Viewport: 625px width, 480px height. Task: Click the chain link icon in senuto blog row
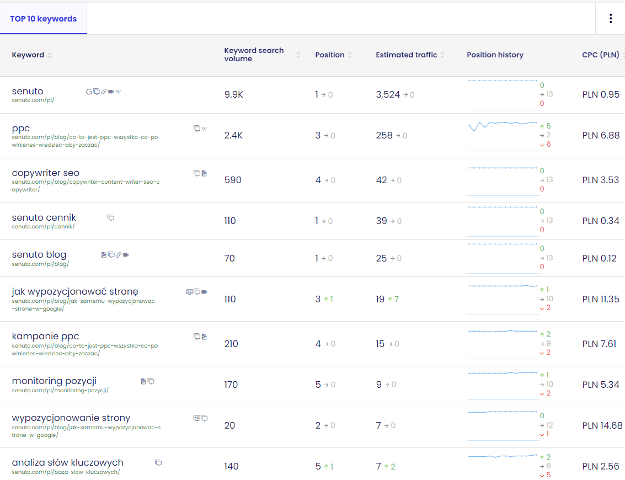click(x=119, y=255)
